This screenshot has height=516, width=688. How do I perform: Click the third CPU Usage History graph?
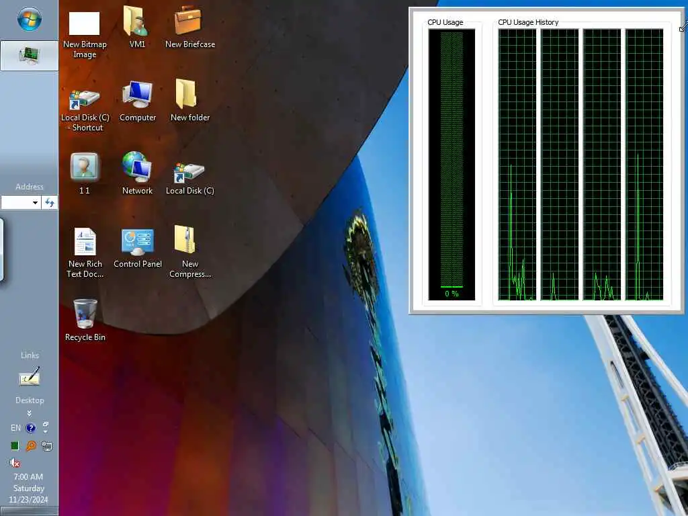[602, 165]
